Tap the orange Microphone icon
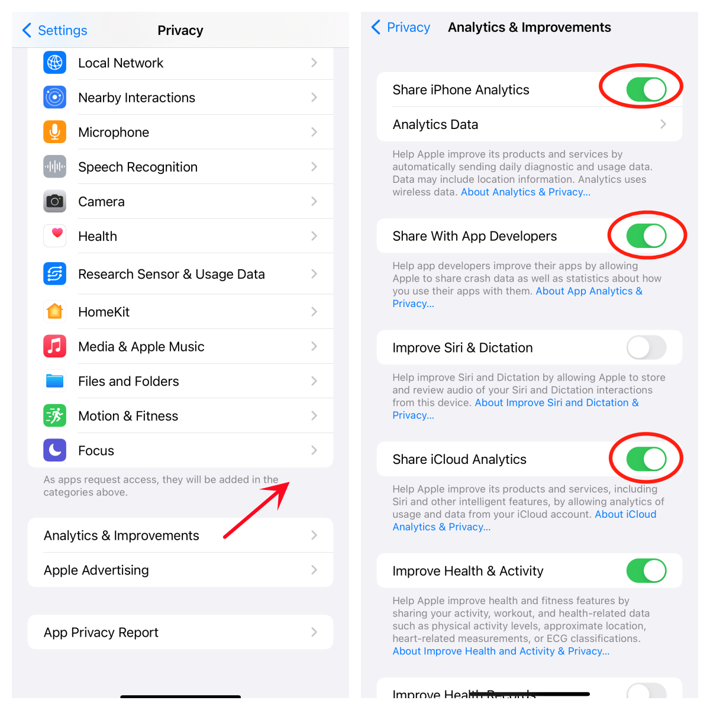Screen dimensions: 710x710 click(x=54, y=132)
